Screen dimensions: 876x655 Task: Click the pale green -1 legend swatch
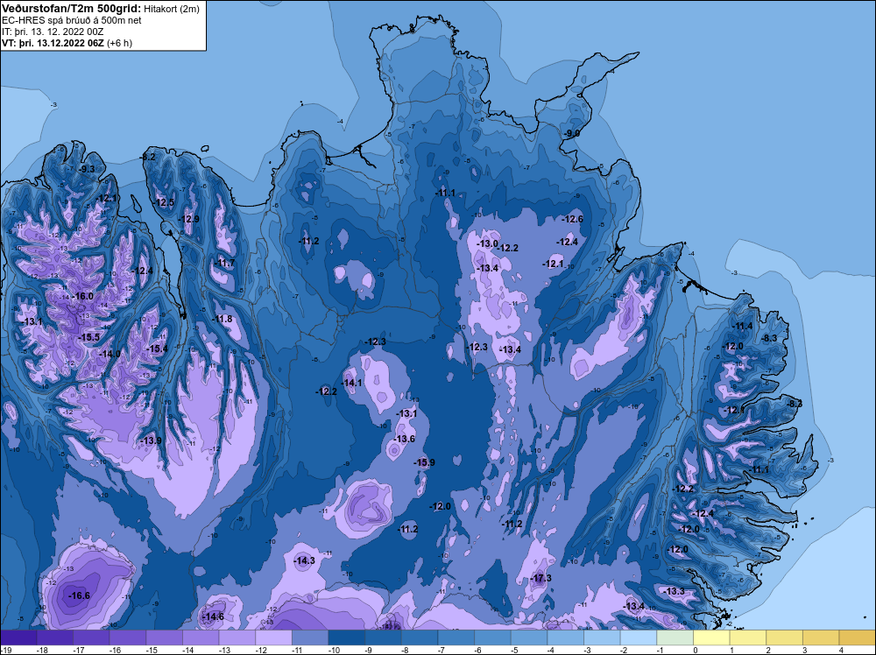click(675, 637)
